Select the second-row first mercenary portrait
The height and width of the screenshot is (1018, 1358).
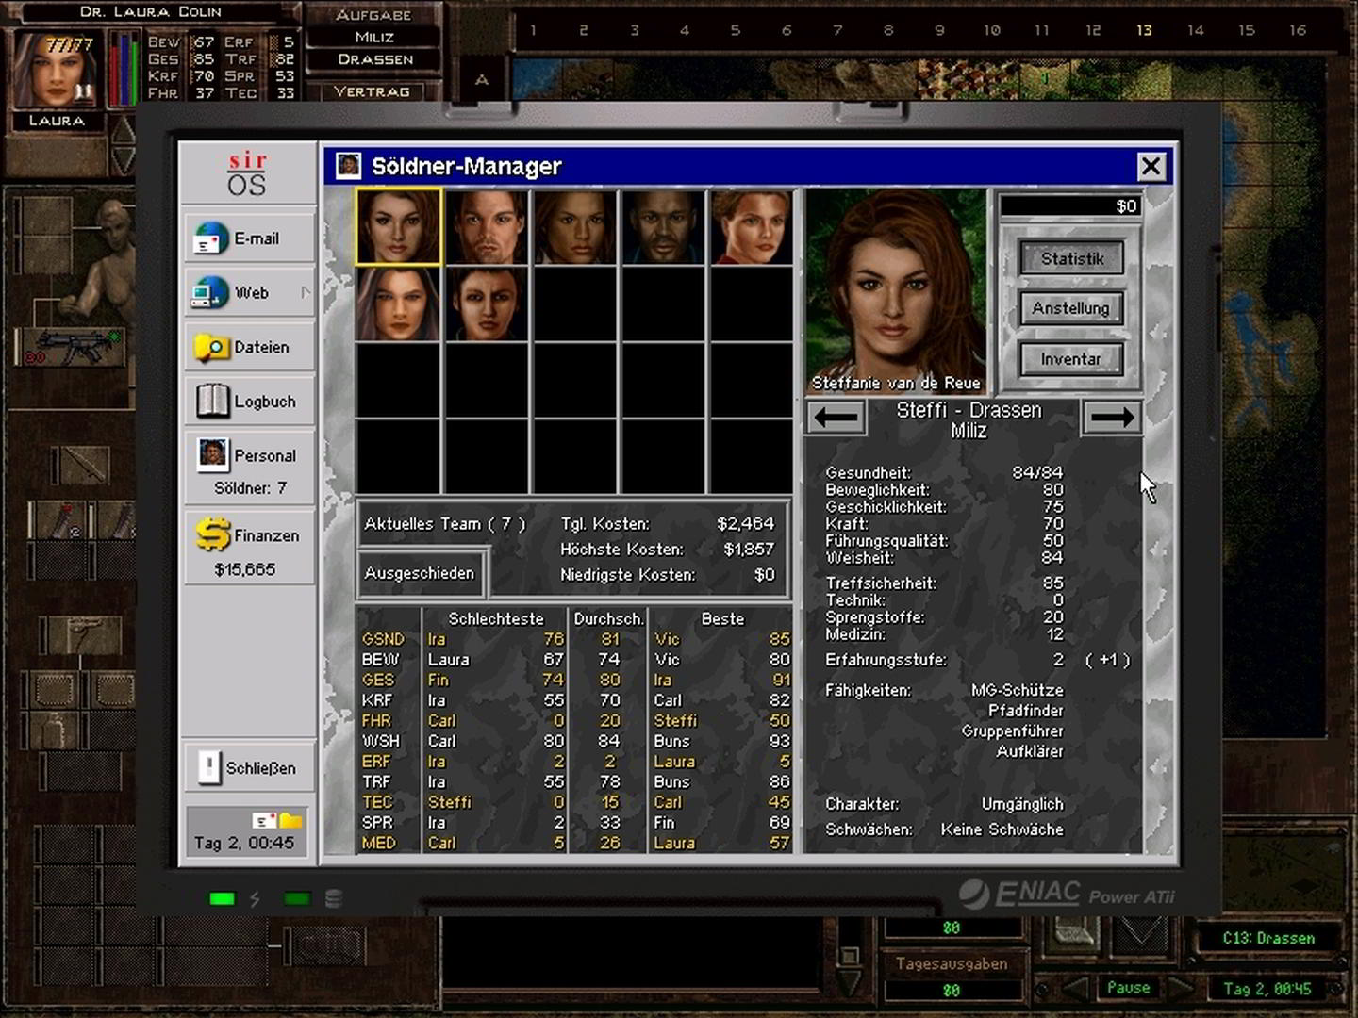coord(398,304)
